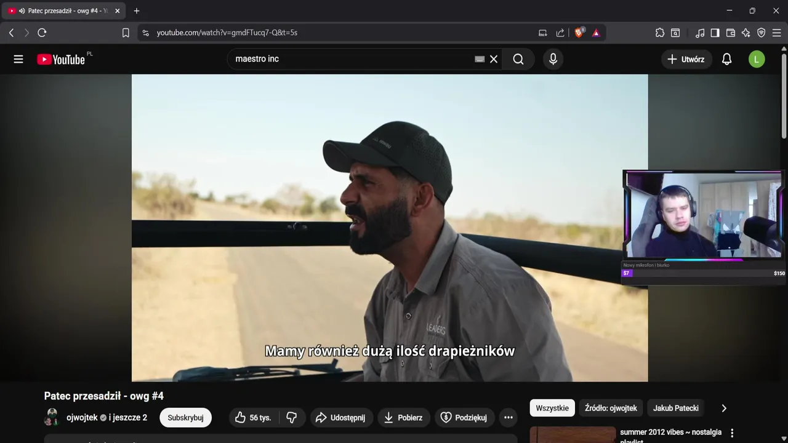The image size is (788, 443).
Task: Expand collaborators "i jeszcze 2"
Action: (x=128, y=418)
